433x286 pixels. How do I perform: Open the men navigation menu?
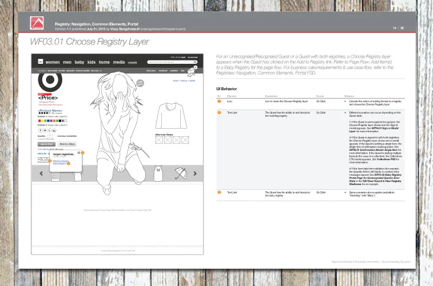click(67, 62)
